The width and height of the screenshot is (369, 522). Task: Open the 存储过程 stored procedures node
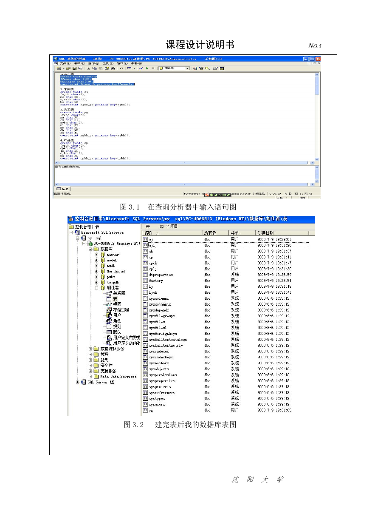click(118, 310)
